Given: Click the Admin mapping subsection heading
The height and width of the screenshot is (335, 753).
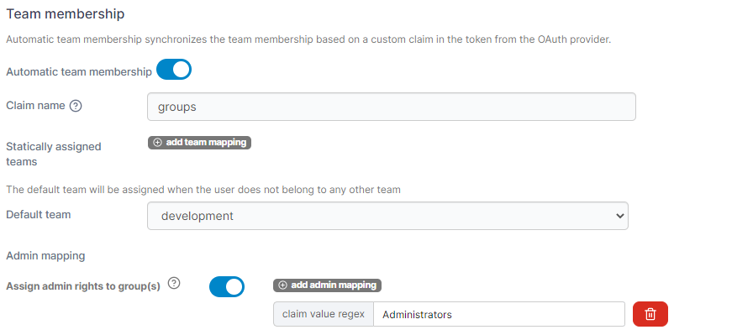Looking at the screenshot, I should 45,256.
